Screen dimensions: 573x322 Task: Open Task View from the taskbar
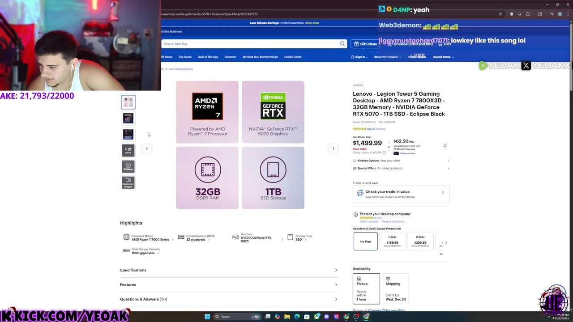tap(267, 317)
